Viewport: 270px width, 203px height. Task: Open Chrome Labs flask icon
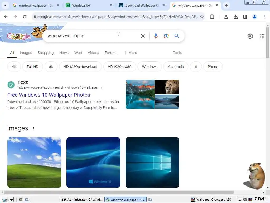(226, 17)
